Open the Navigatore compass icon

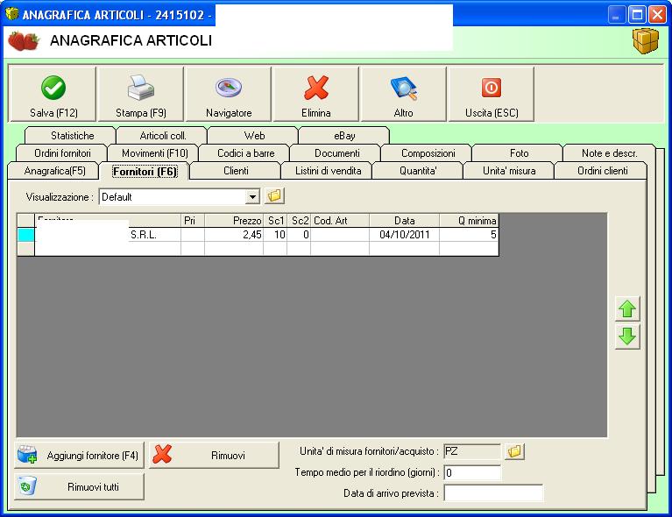click(x=229, y=88)
